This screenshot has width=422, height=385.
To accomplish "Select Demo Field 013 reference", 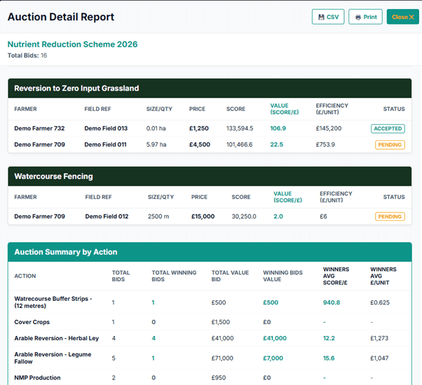I will 106,129.
